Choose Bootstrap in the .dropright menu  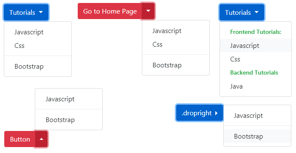coord(257,136)
